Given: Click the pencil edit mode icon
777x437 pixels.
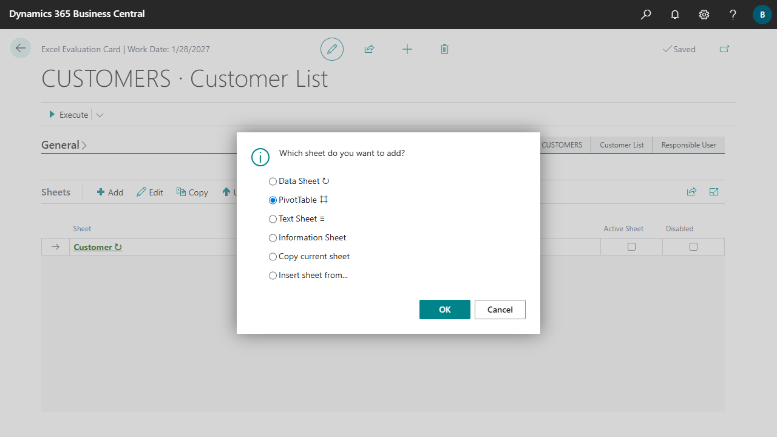Looking at the screenshot, I should click(x=332, y=49).
